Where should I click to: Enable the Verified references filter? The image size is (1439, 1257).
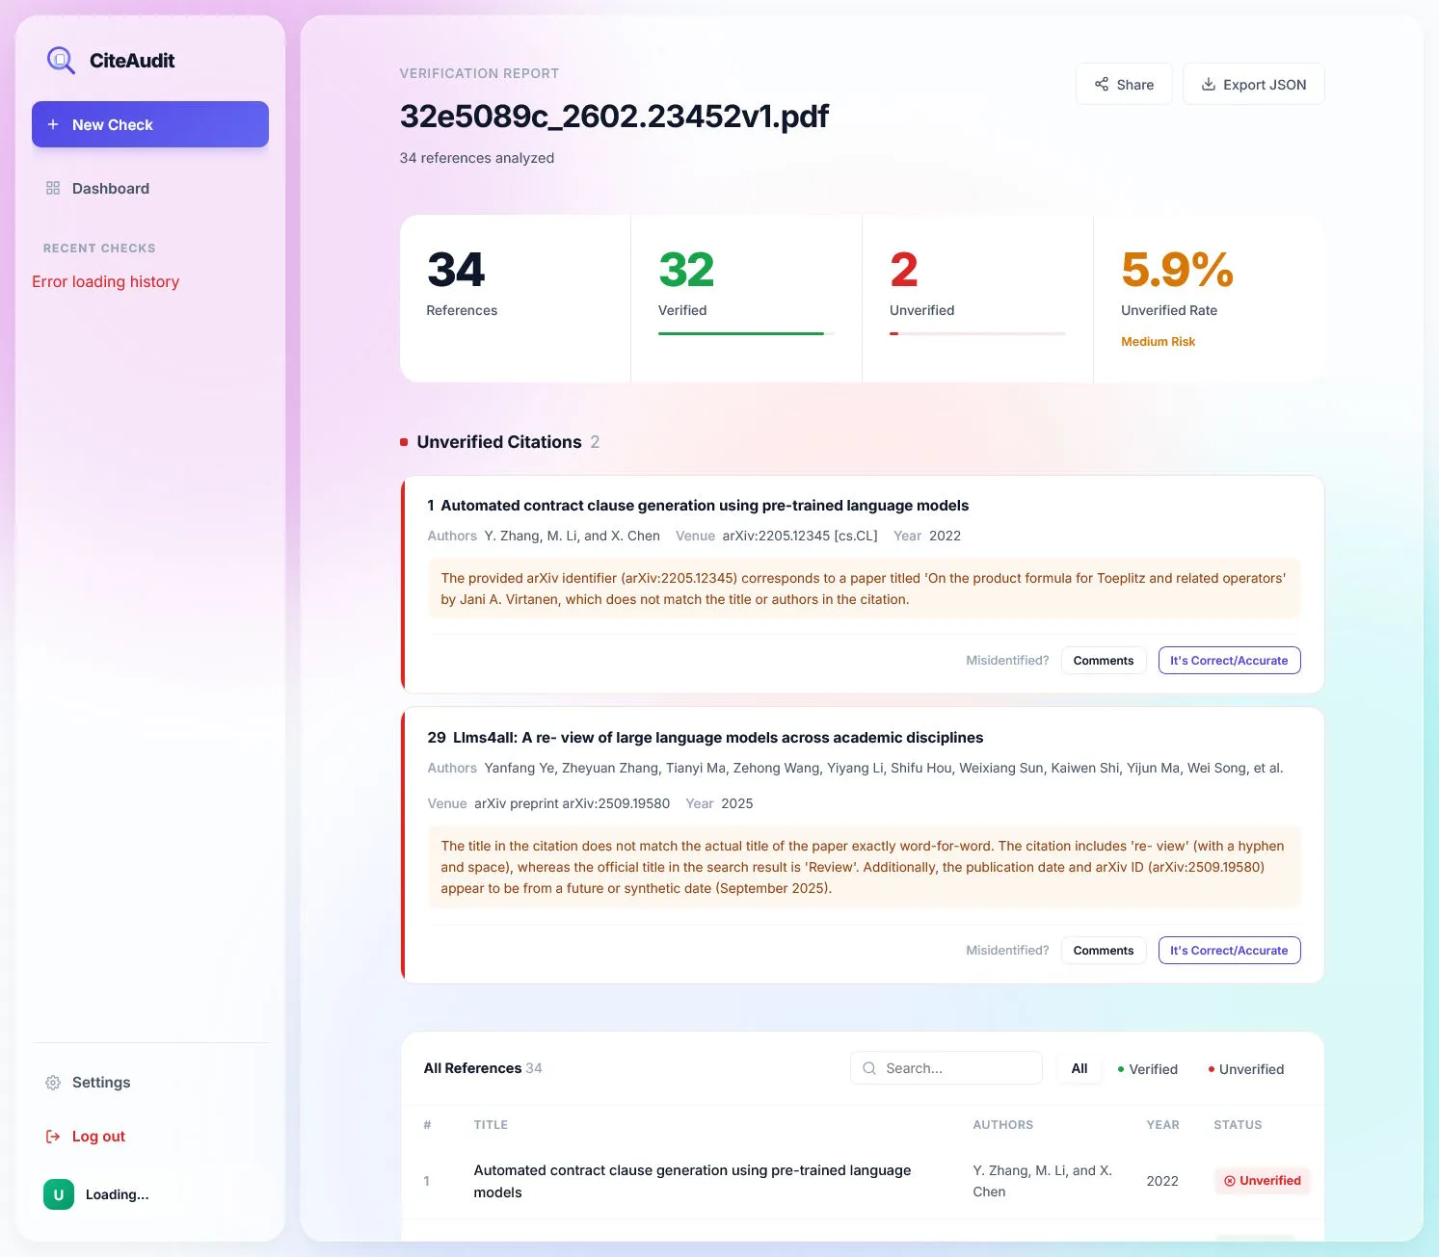click(1148, 1069)
